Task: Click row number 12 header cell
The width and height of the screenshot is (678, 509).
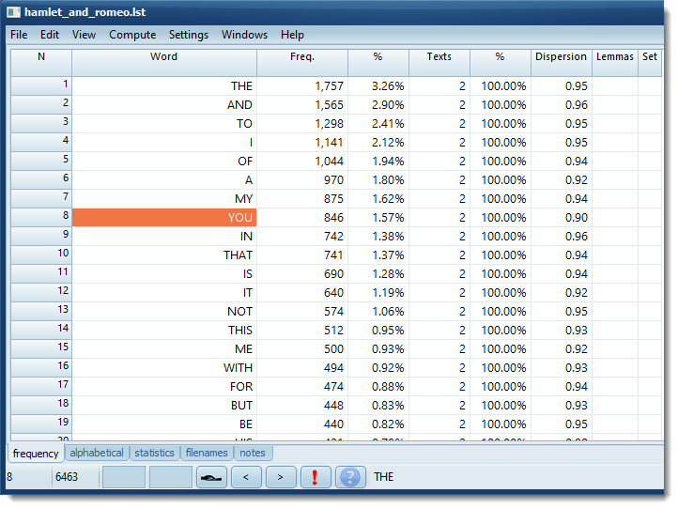Action: pyautogui.click(x=41, y=293)
